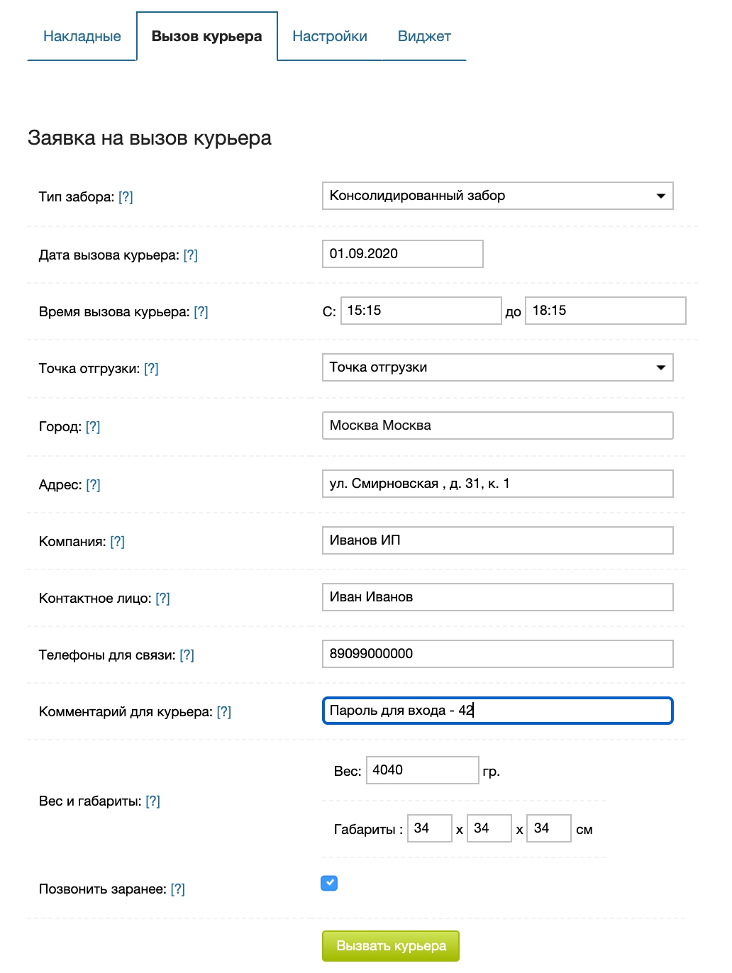Click help icon beside Контактное лицо
The height and width of the screenshot is (973, 732).
coord(162,599)
